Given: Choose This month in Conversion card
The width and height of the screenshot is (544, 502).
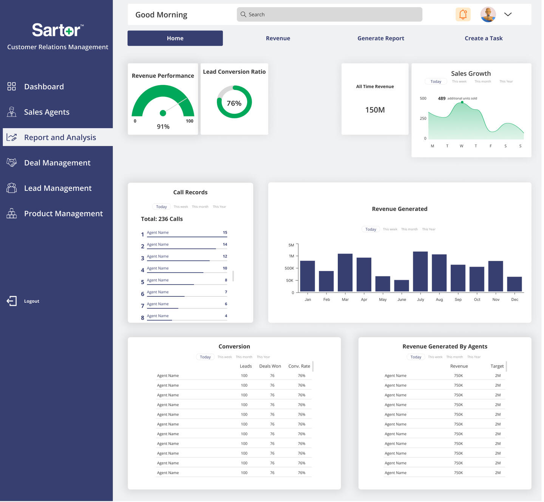Looking at the screenshot, I should [244, 357].
